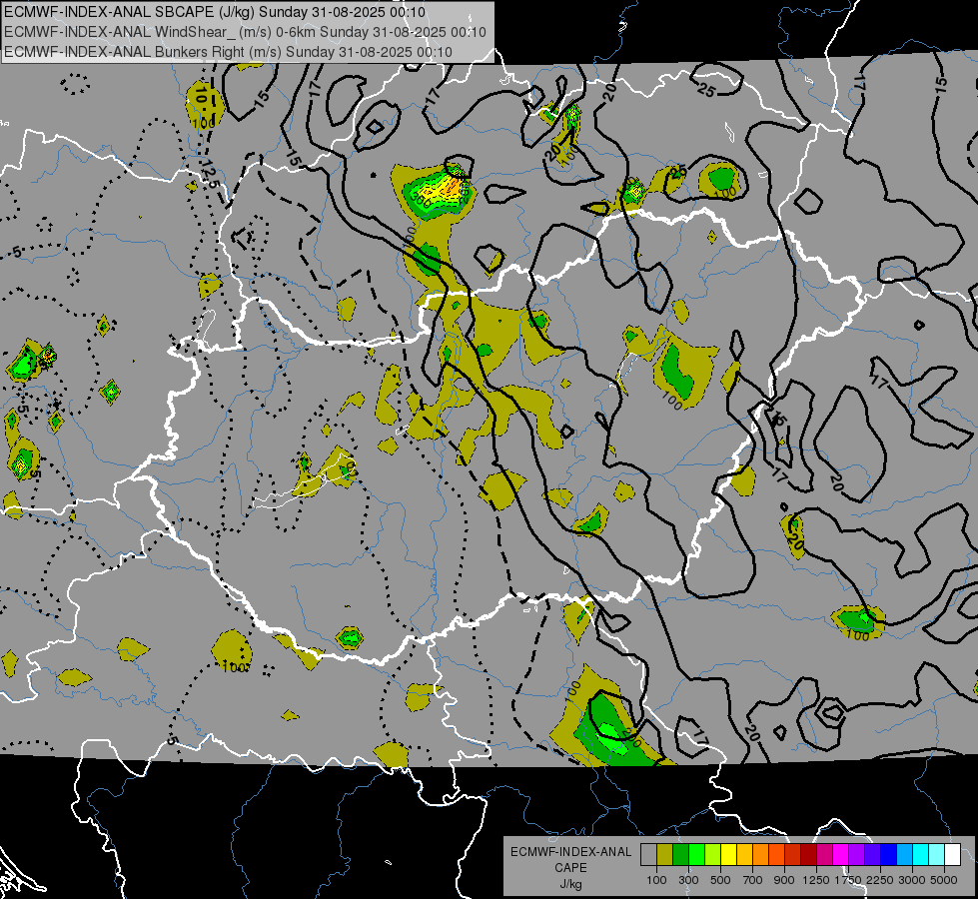Screen dimensions: 978x899
Task: Choose the indigo legend swatch
Action: click(x=872, y=854)
